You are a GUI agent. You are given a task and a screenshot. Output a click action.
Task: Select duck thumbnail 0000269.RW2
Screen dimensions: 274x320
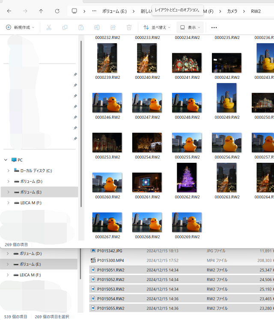[187, 222]
